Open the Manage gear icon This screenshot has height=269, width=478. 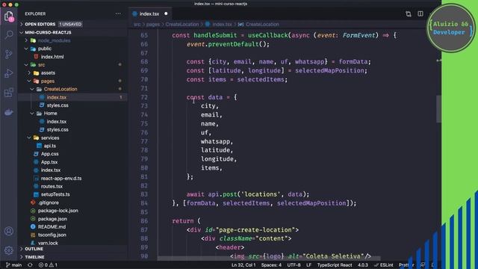(x=9, y=250)
